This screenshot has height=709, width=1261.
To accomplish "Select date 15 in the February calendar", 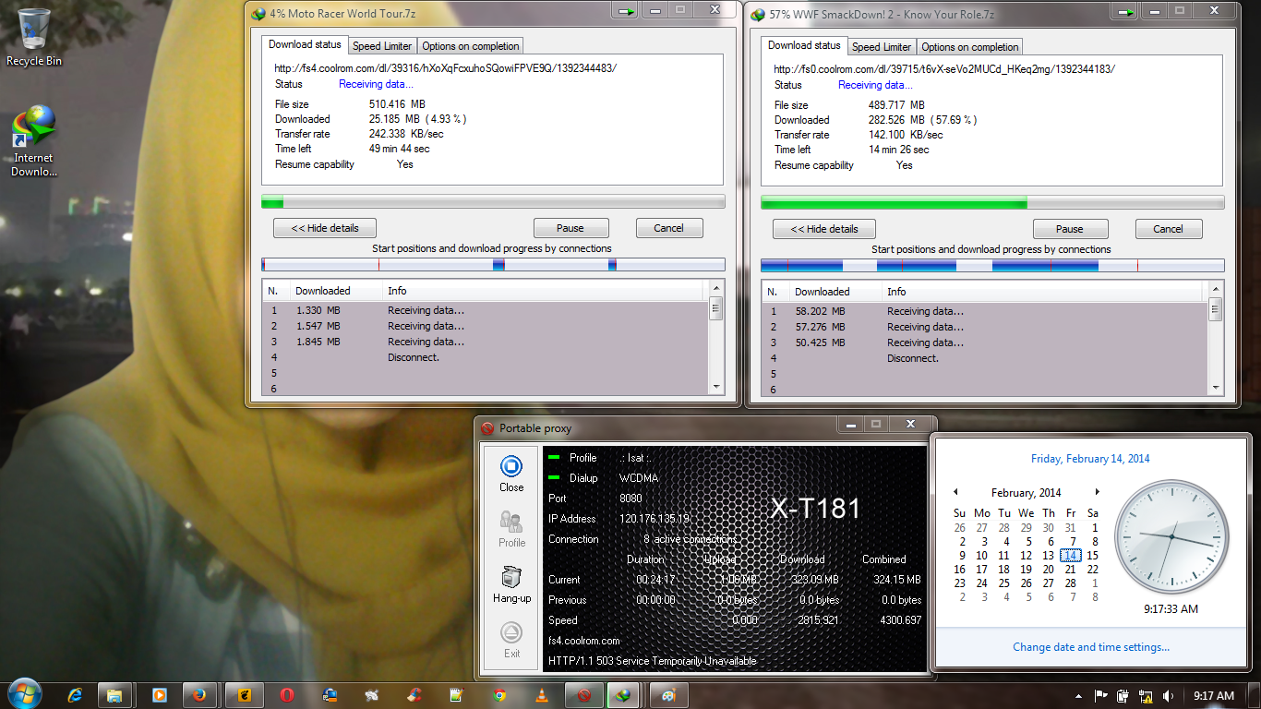I will click(1093, 556).
